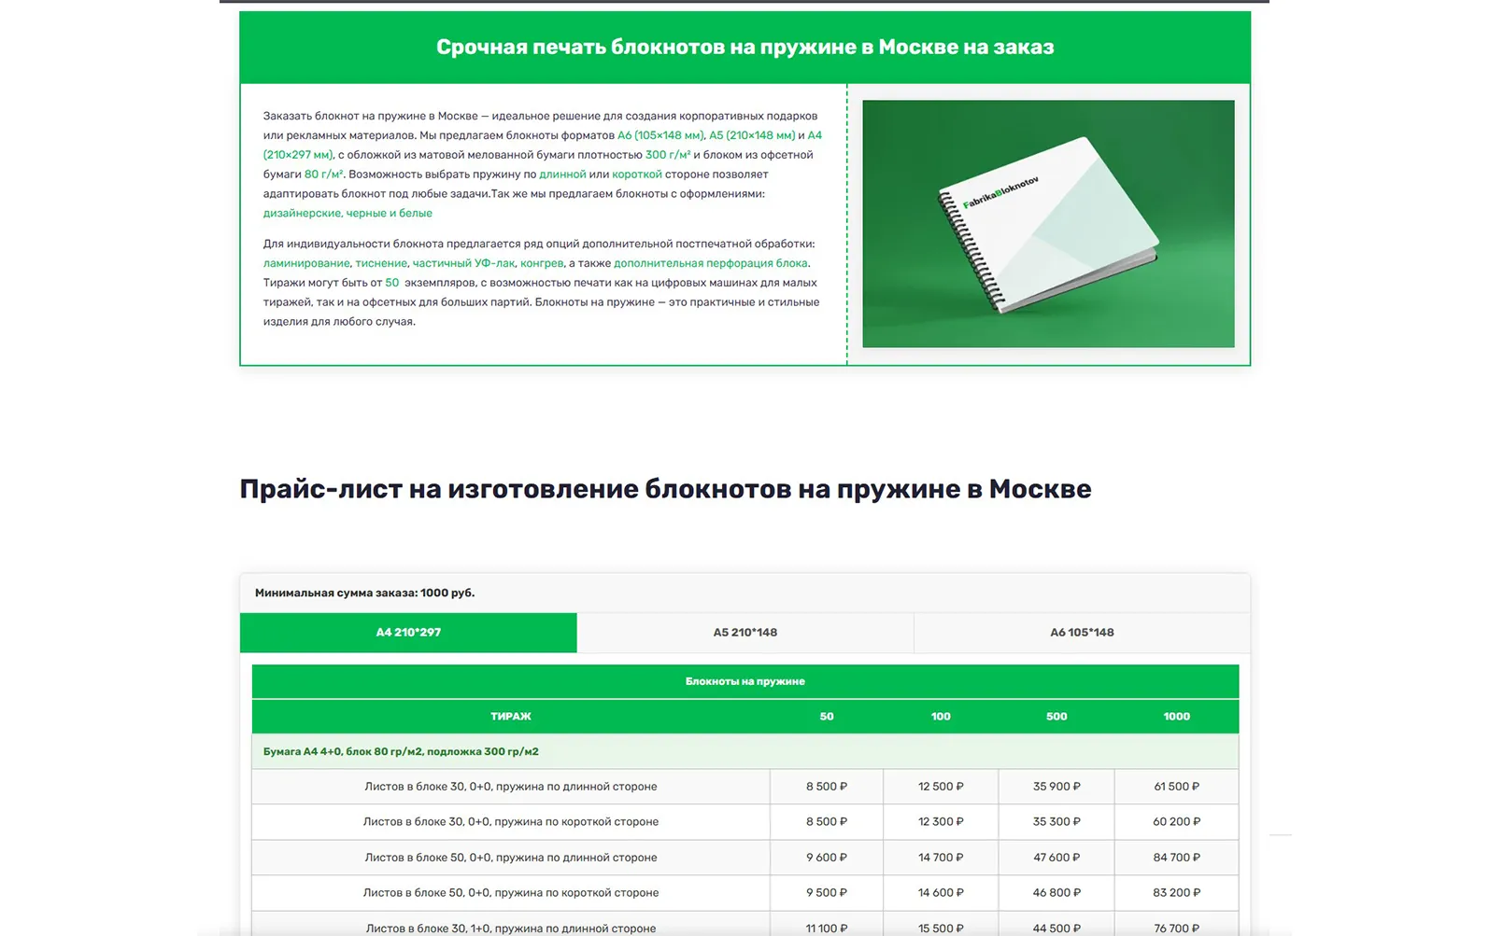Open the тиснение link

click(x=381, y=263)
